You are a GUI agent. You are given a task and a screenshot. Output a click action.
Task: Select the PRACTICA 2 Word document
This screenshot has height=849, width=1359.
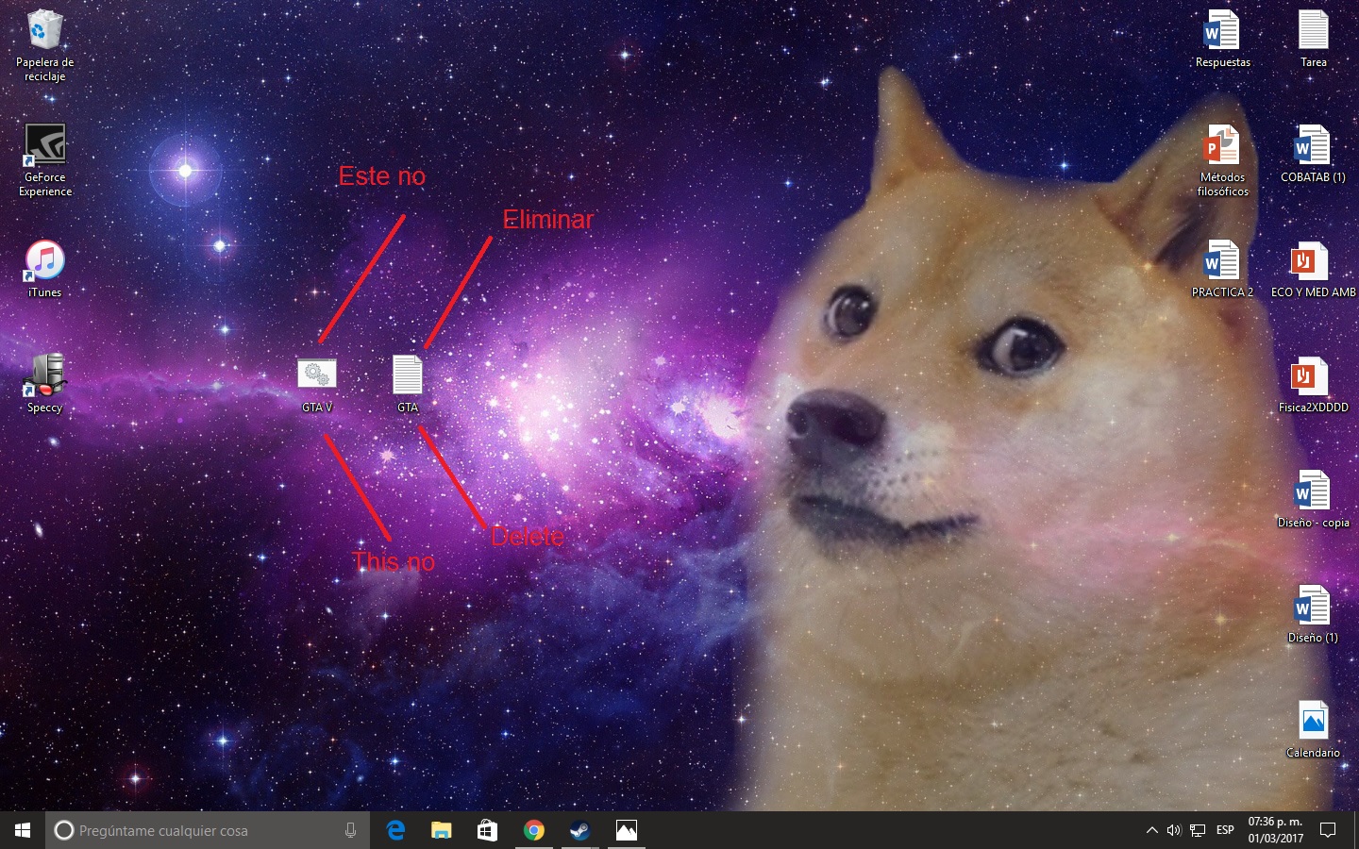click(x=1222, y=270)
